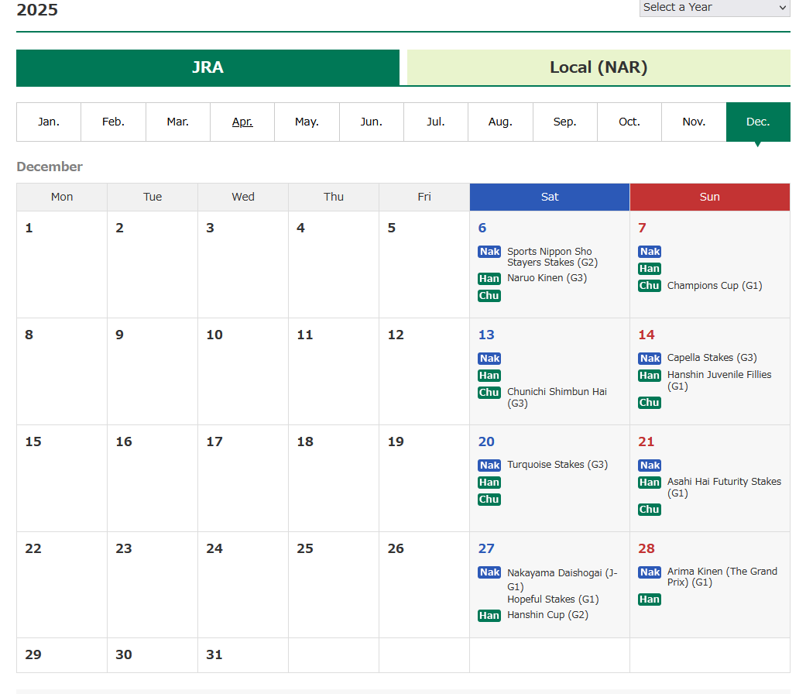The height and width of the screenshot is (694, 806).
Task: Open the Select a Year dropdown
Action: pos(715,8)
